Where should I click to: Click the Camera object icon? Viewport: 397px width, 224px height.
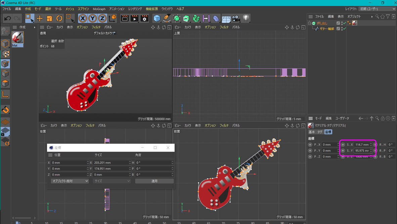pyautogui.click(x=236, y=18)
